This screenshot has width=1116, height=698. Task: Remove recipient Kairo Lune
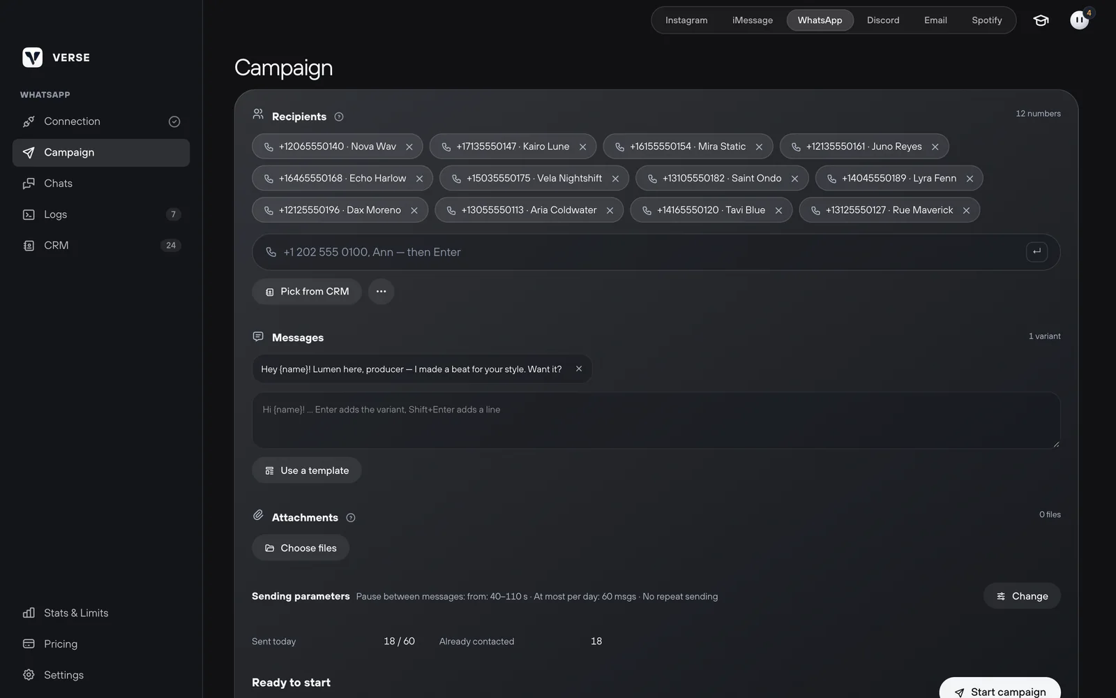click(x=582, y=147)
